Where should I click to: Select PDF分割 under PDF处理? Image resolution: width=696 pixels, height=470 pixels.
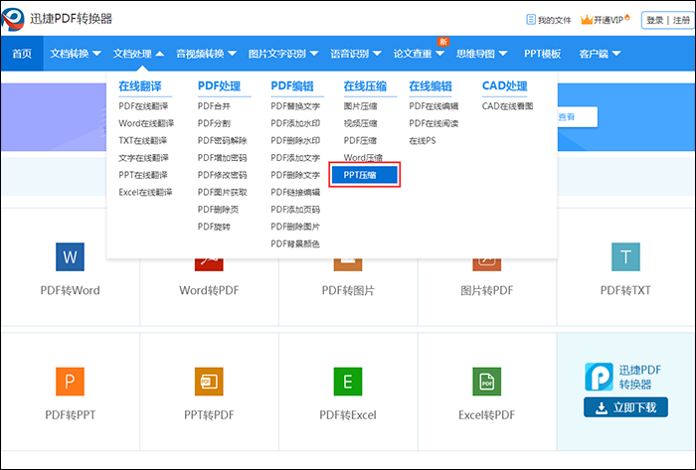click(214, 123)
